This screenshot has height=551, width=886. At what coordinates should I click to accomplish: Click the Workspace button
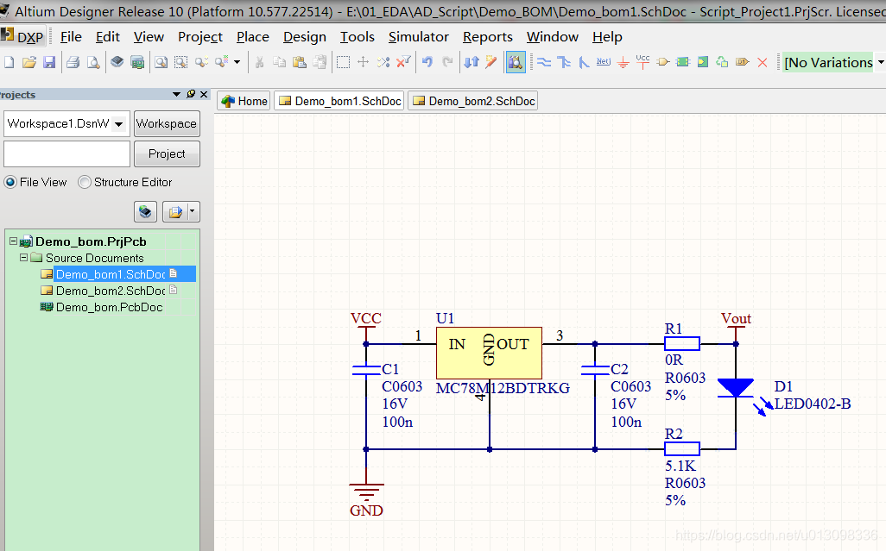point(167,123)
